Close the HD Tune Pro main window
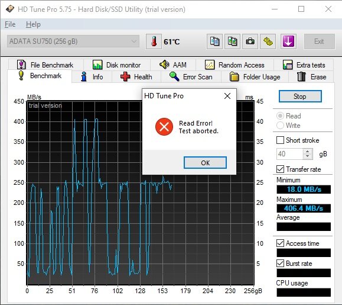This screenshot has width=342, height=305. tap(328, 9)
